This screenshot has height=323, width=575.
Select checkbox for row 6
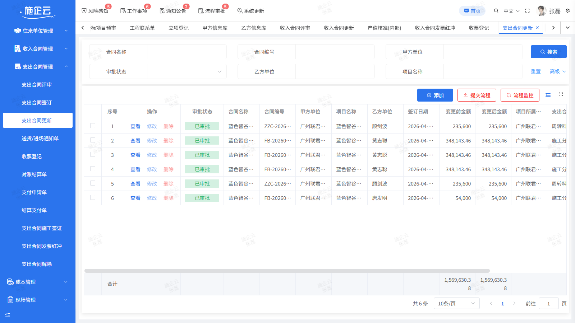click(x=93, y=197)
